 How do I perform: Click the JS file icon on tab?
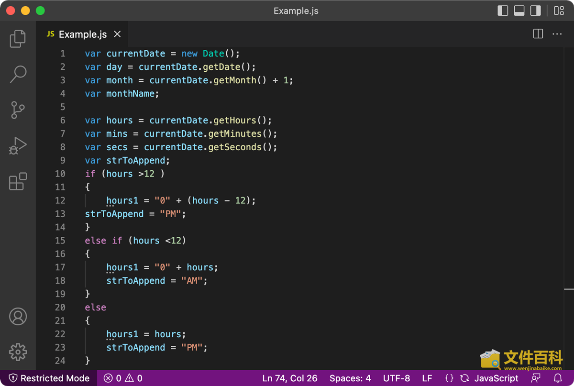[50, 34]
